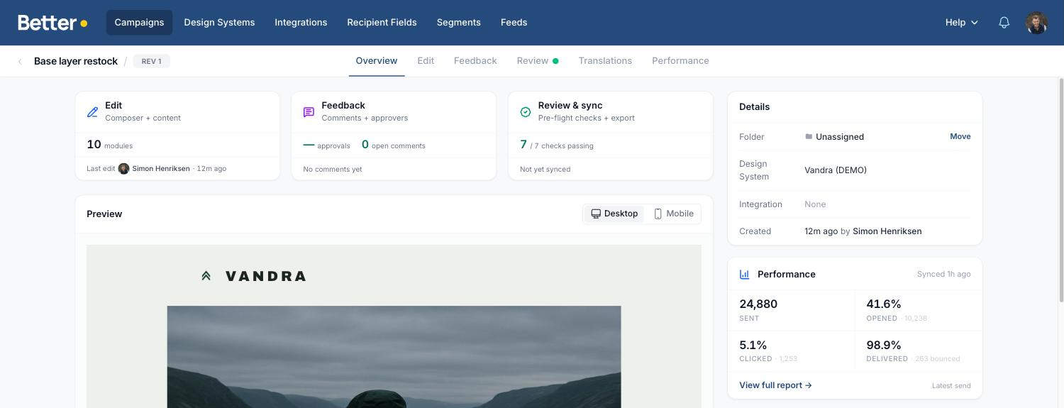The width and height of the screenshot is (1064, 408).
Task: Click the 5.1% Clicked statistic
Action: [x=768, y=351]
